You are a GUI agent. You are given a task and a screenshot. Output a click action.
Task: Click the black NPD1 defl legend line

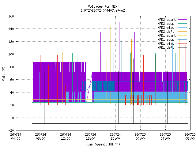coord(182,47)
